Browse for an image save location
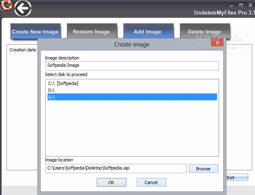The width and height of the screenshot is (255, 195). (x=203, y=169)
